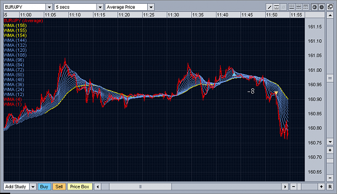Click the horizontal scroll left arrow

point(98,186)
